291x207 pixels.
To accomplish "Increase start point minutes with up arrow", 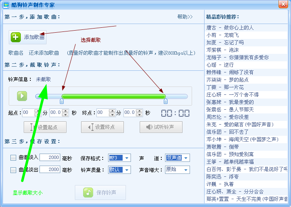I will click(38, 111).
